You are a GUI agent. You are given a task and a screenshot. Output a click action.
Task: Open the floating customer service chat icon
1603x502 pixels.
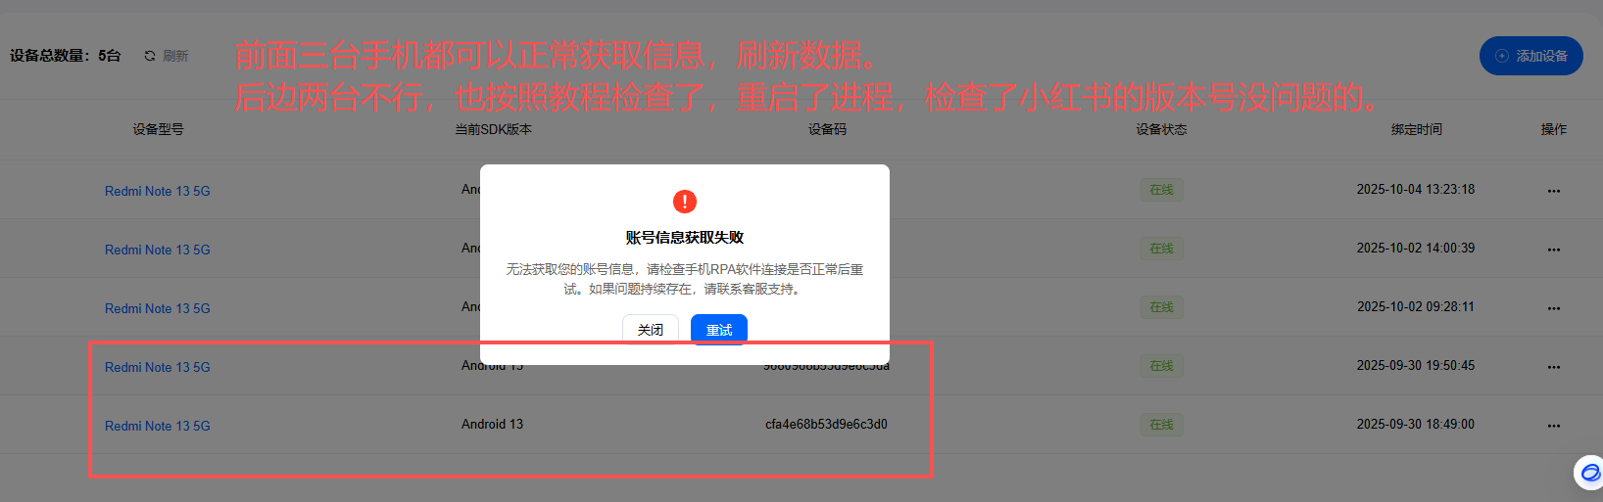click(1589, 473)
